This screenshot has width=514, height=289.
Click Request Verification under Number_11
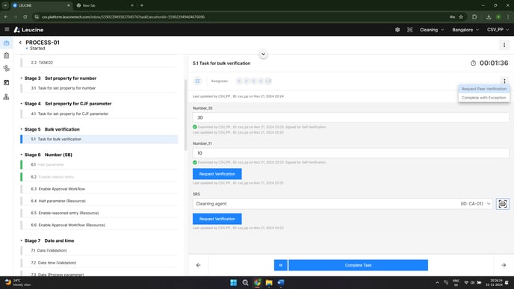[x=217, y=174]
